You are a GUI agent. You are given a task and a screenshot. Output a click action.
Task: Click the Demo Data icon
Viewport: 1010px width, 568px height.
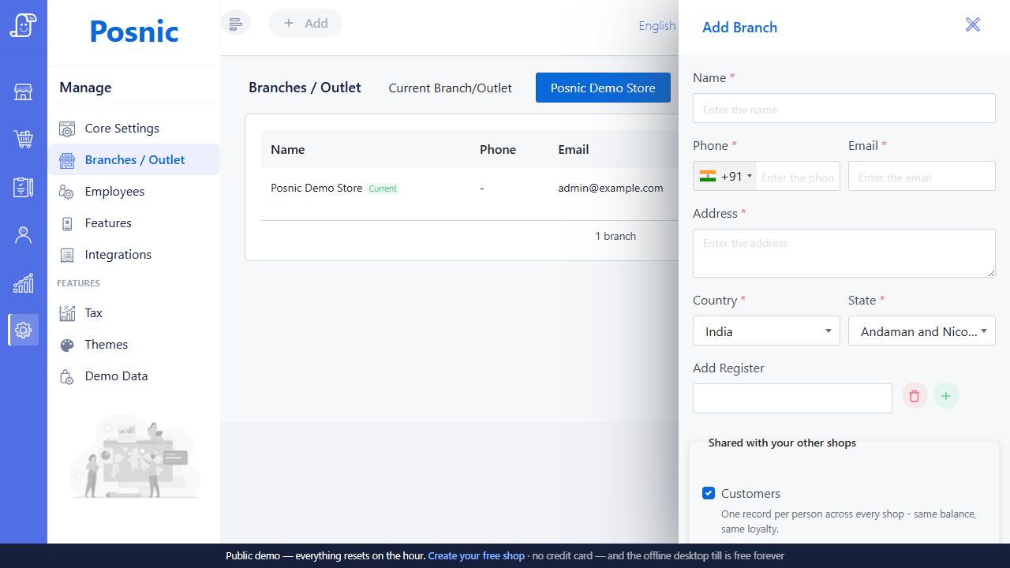[x=67, y=376]
